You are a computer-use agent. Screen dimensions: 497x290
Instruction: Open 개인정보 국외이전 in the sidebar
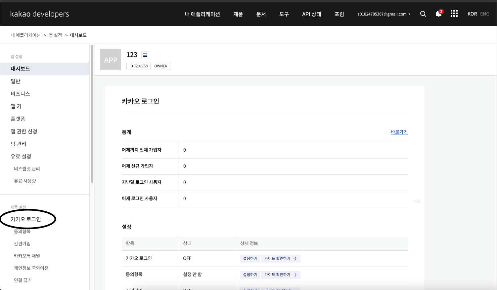click(31, 268)
